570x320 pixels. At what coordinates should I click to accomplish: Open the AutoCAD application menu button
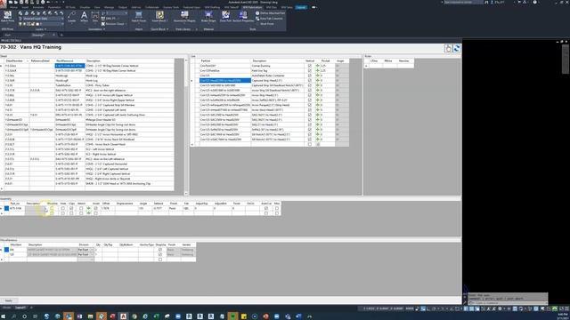3,4
